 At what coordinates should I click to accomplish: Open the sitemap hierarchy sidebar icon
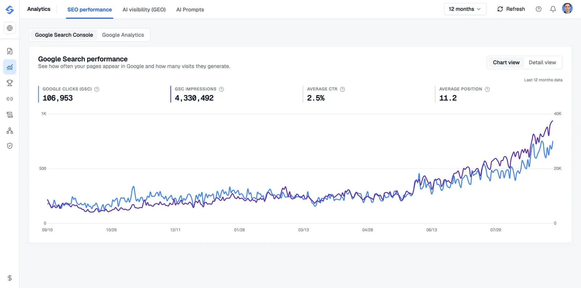[x=10, y=130]
